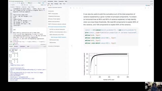Open the Environment tab
The height and width of the screenshot is (91, 162).
[50, 1]
